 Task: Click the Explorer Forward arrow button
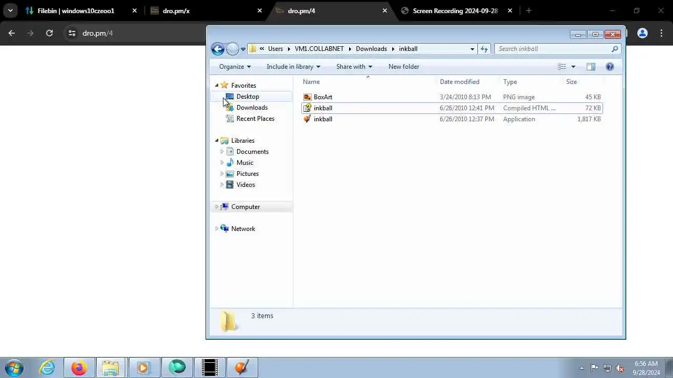coord(232,49)
